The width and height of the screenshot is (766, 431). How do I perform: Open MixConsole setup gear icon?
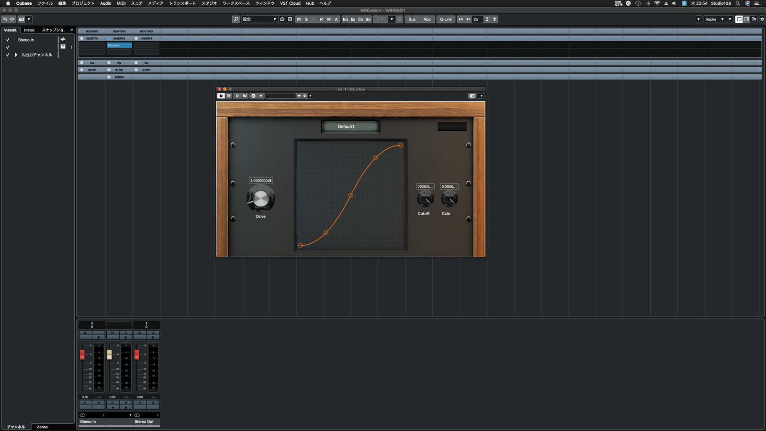tap(762, 19)
